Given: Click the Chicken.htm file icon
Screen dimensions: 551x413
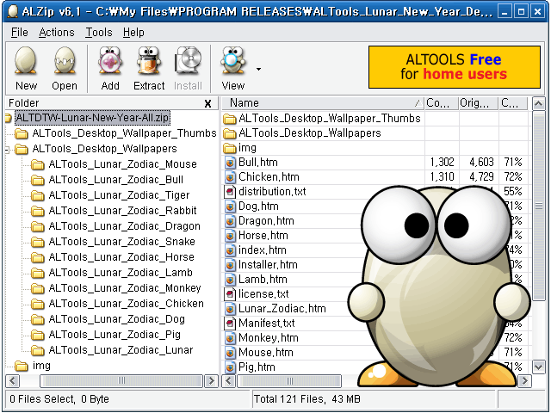Looking at the screenshot, I should (230, 177).
